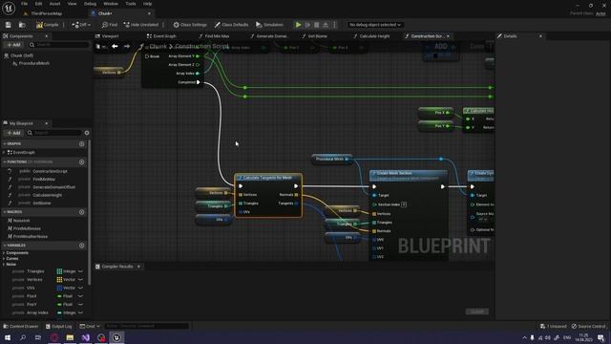
Task: Click Add in My Blueprint panel
Action: (x=13, y=133)
